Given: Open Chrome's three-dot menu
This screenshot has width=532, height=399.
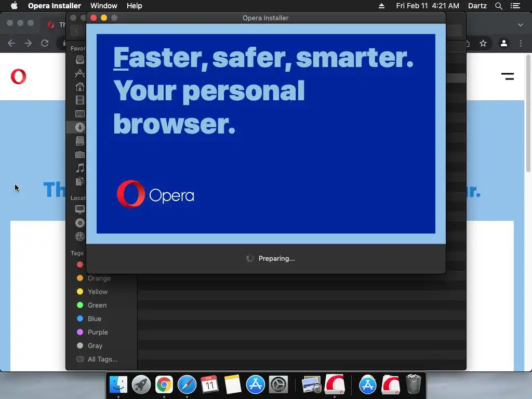Looking at the screenshot, I should (x=521, y=43).
